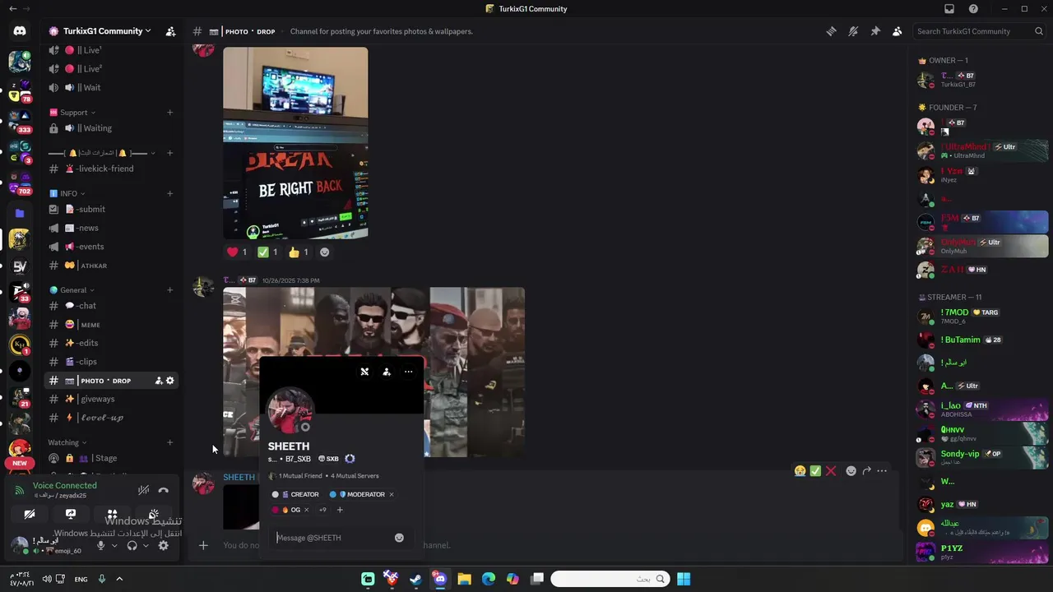Viewport: 1053px width, 592px height.
Task: Collapse the Watching category
Action: tap(68, 442)
